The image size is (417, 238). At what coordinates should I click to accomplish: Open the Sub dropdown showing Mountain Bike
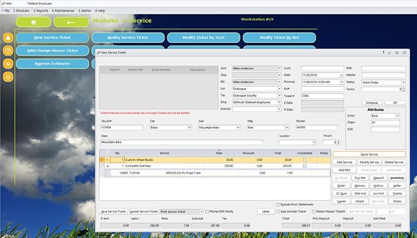tap(238, 127)
